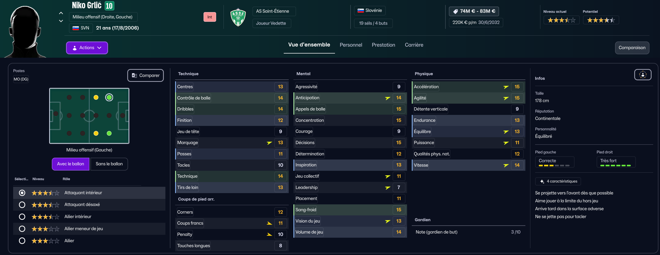Expand the Actions dropdown menu
The height and width of the screenshot is (255, 660).
click(x=87, y=48)
